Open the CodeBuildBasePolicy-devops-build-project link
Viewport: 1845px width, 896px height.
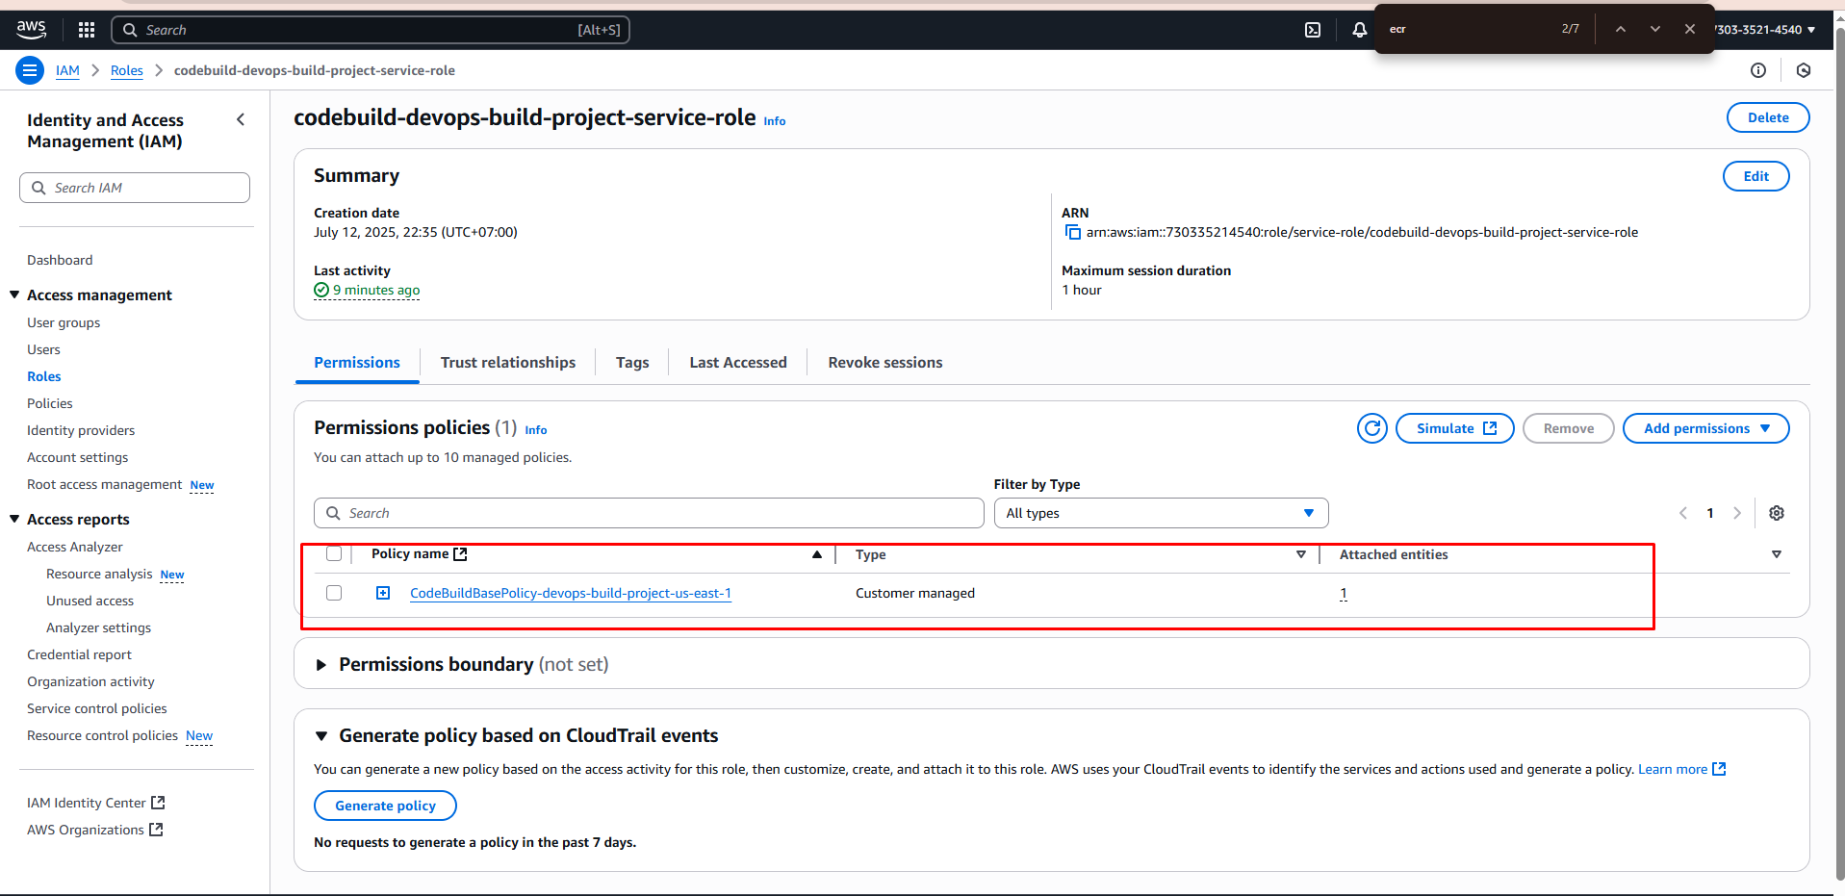571,593
